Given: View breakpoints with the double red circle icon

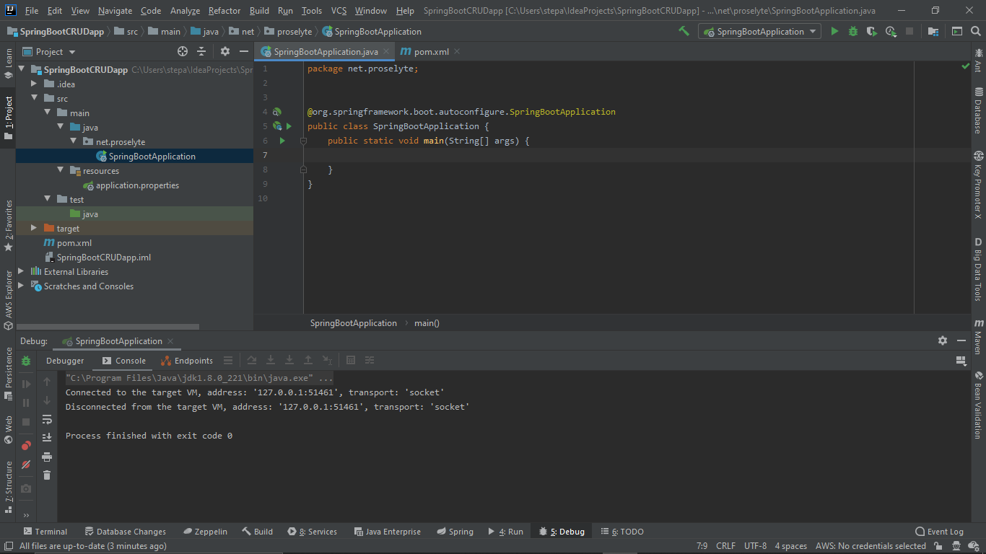Looking at the screenshot, I should point(26,445).
